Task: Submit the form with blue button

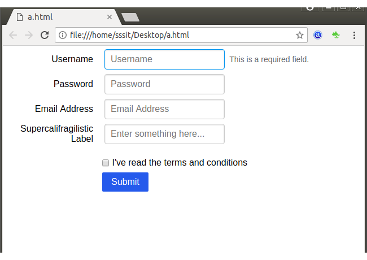Action: 125,182
